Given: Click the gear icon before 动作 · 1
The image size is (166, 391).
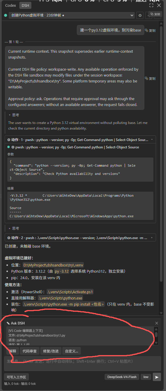Looking at the screenshot, I should click(9, 140).
